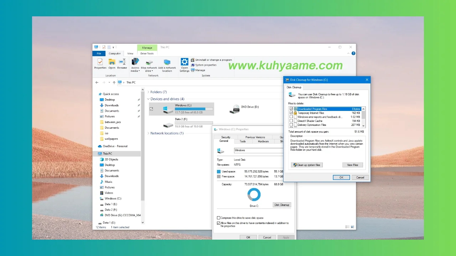Screen dimensions: 456x256
Task: Open the Hardware tab in Properties
Action: [x=263, y=141]
